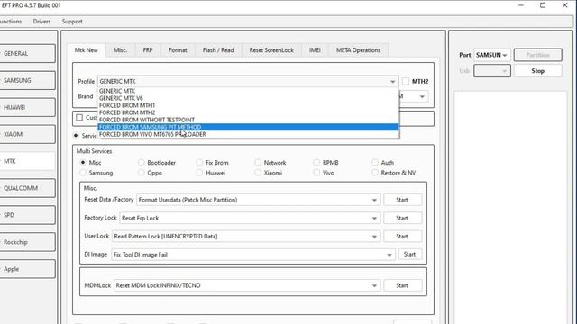
Task: Open the User Lock dropdown
Action: [246, 237]
